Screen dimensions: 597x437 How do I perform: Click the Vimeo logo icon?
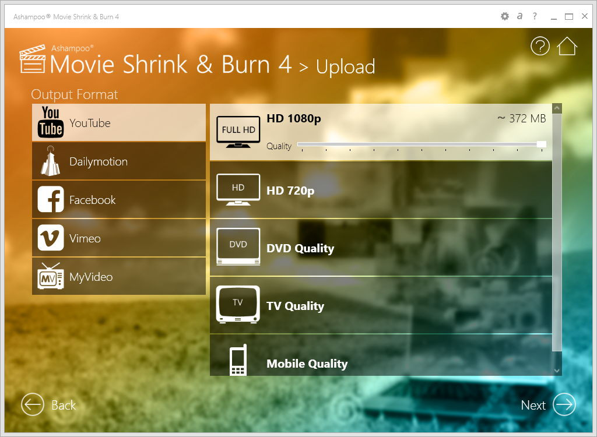click(x=51, y=238)
